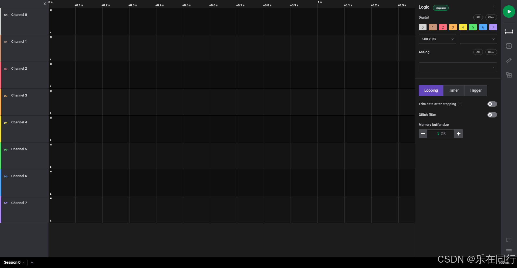Select All digital channels

[x=478, y=17]
